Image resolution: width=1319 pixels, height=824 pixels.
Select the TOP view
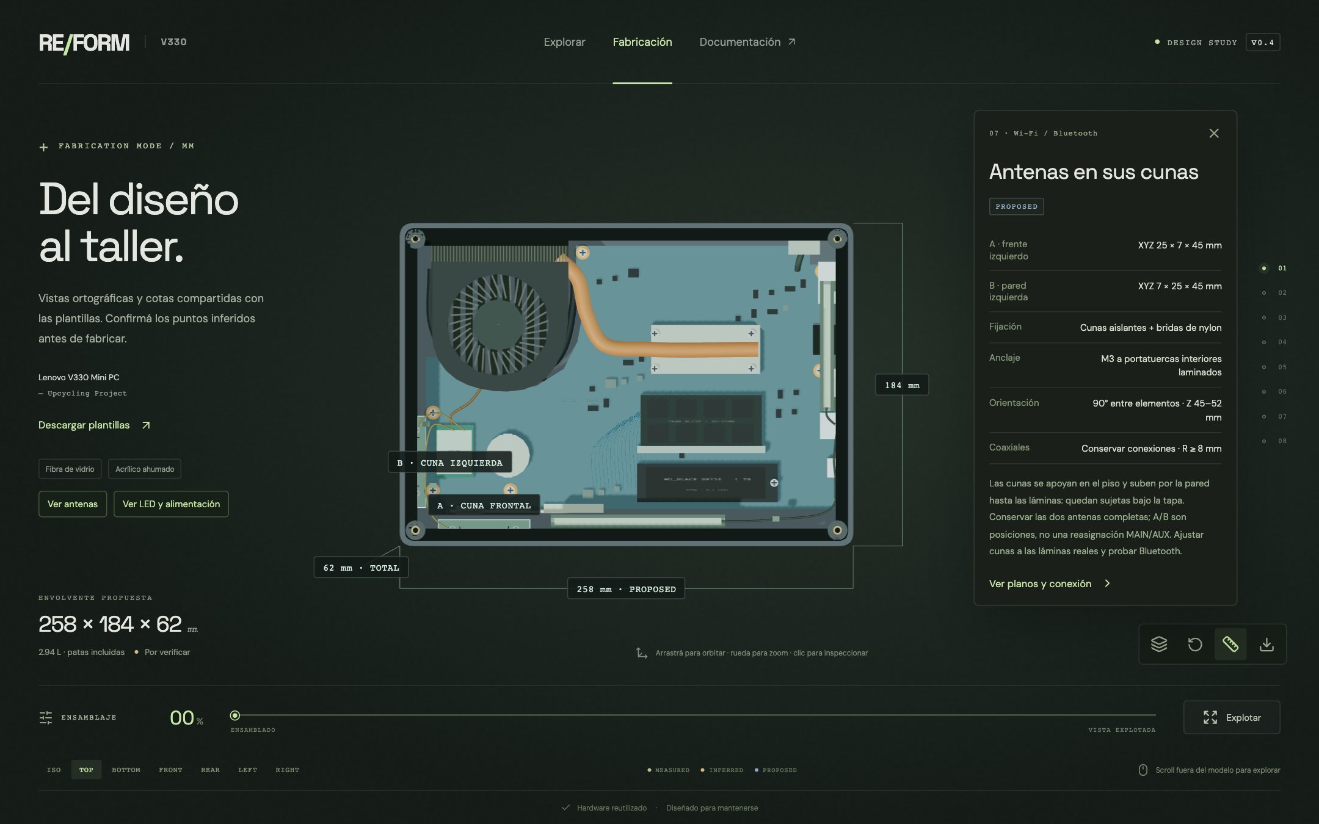point(86,770)
